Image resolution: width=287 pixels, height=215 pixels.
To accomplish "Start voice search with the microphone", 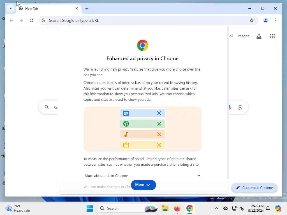I will (x=230, y=107).
